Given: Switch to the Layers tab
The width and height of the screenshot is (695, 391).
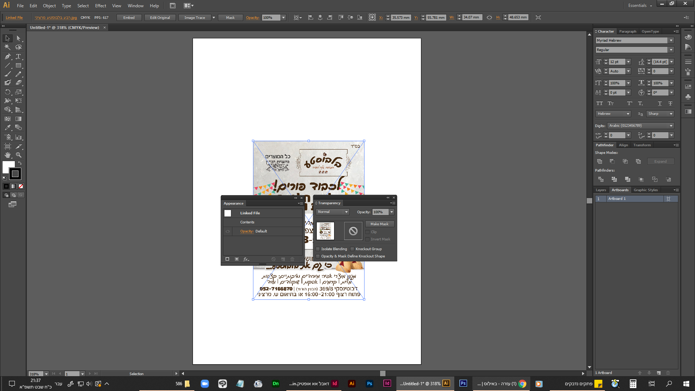Looking at the screenshot, I should point(601,190).
